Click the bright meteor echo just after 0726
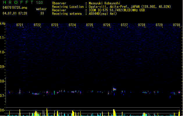 114,89
